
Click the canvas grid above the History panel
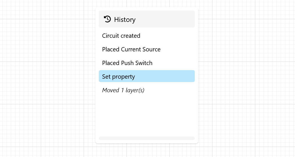pyautogui.click(x=147, y=3)
